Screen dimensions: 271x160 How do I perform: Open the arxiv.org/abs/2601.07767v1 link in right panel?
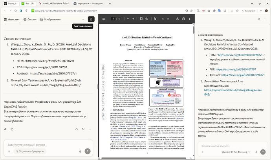pos(243,75)
